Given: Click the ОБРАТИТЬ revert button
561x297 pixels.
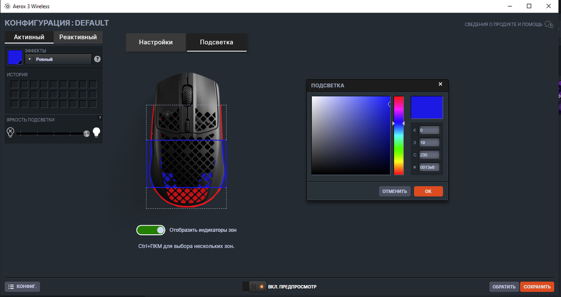Looking at the screenshot, I should pyautogui.click(x=504, y=287).
